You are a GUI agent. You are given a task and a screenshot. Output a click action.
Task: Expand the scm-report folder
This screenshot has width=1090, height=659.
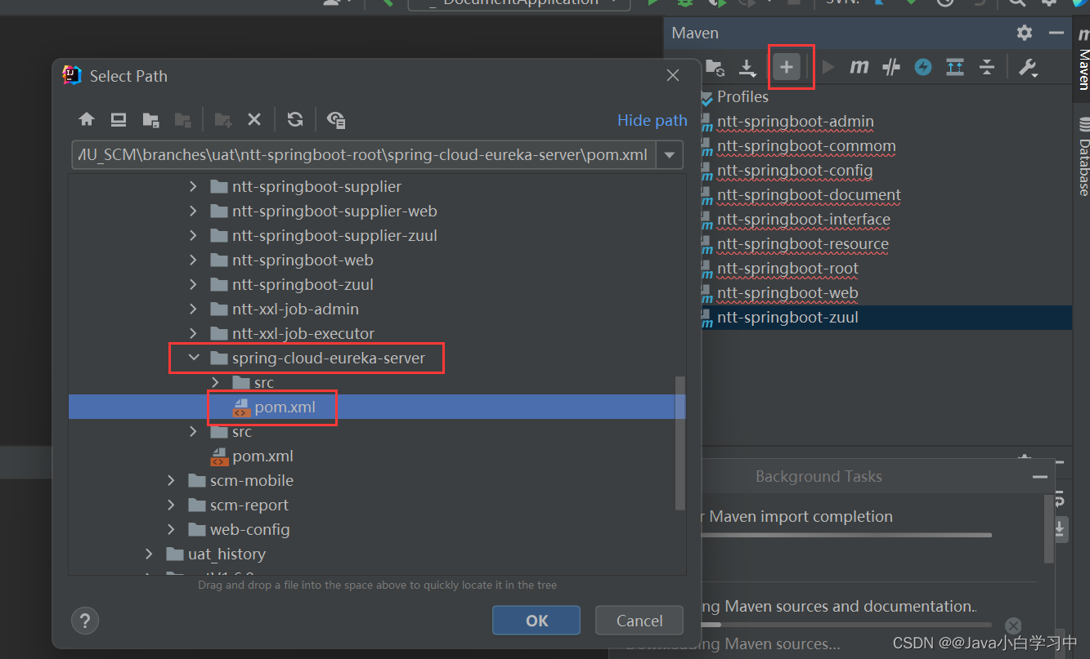(x=172, y=505)
